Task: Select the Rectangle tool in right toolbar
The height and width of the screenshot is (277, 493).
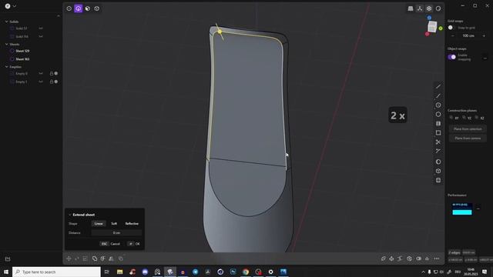Action: 438,133
